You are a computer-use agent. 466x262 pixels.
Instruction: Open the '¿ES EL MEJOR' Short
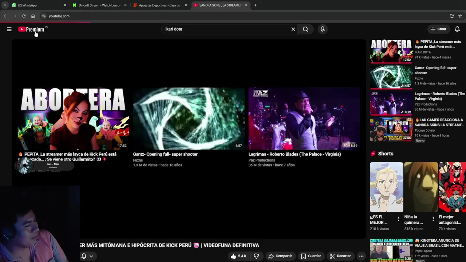(386, 187)
